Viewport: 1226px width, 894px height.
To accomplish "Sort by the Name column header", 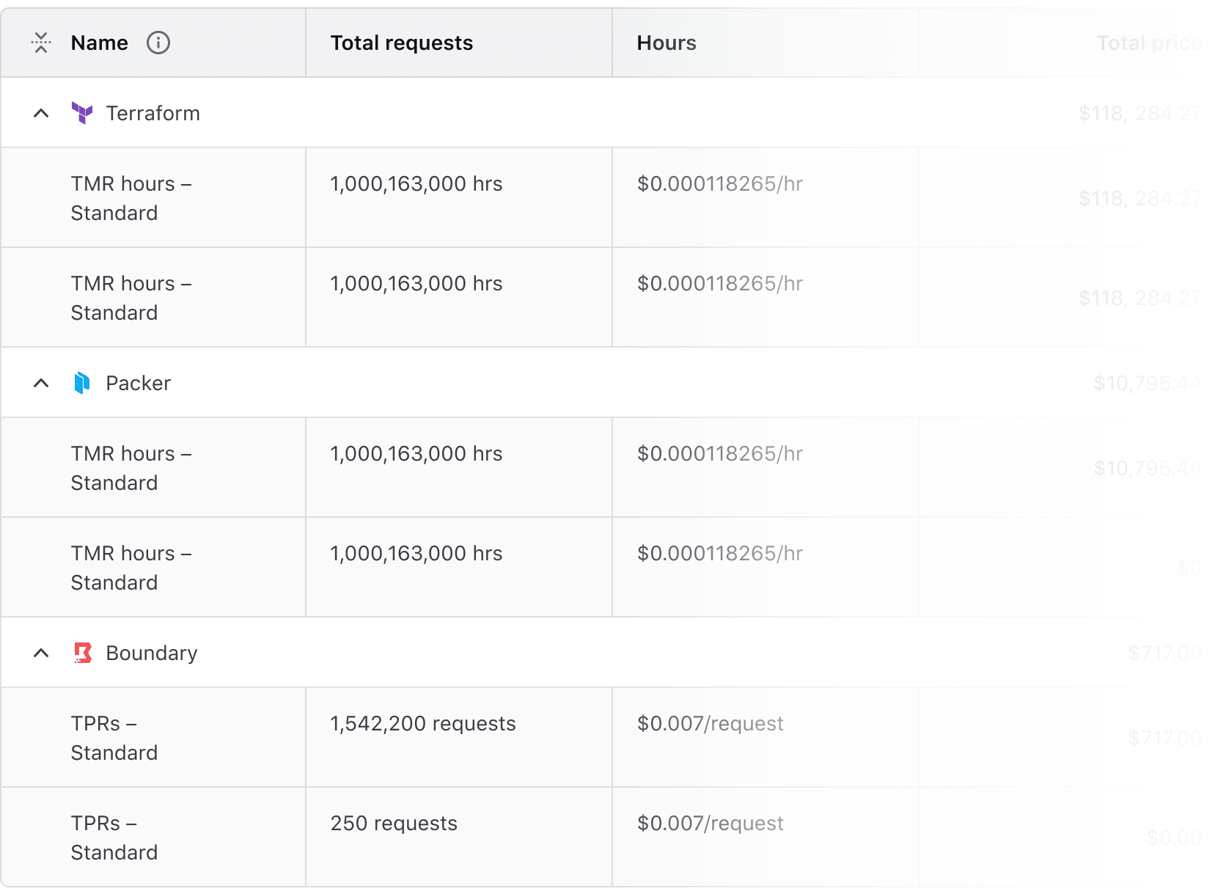I will pos(100,43).
